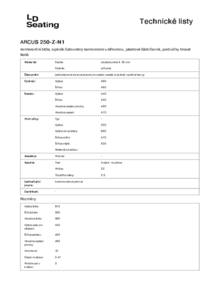
Task: Click the LD Seating logo
Action: (x=42, y=21)
